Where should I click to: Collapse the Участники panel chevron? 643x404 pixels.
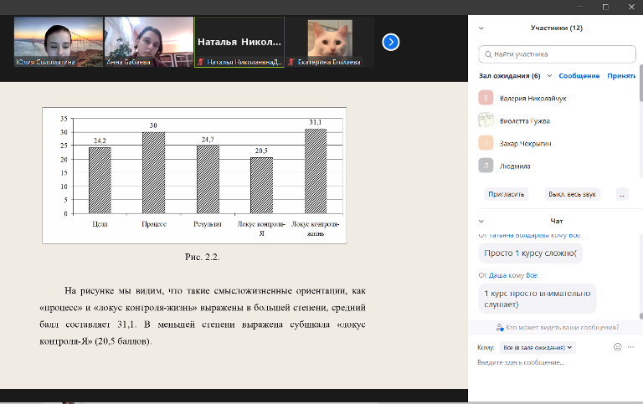pyautogui.click(x=481, y=28)
